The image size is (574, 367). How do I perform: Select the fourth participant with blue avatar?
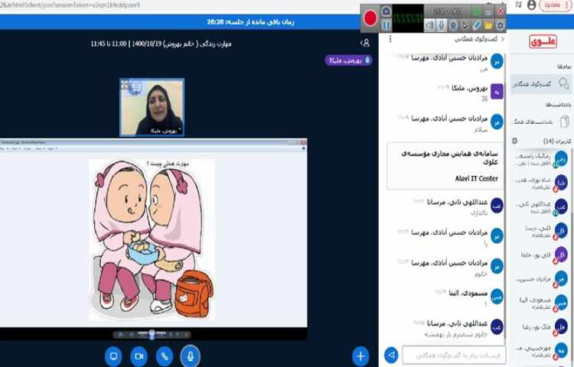pyautogui.click(x=540, y=231)
